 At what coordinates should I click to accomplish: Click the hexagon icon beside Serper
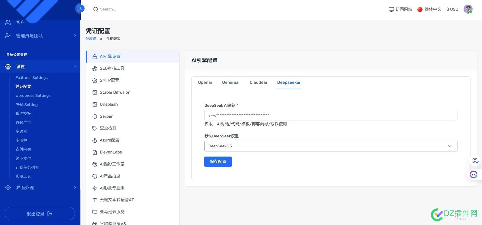click(95, 116)
